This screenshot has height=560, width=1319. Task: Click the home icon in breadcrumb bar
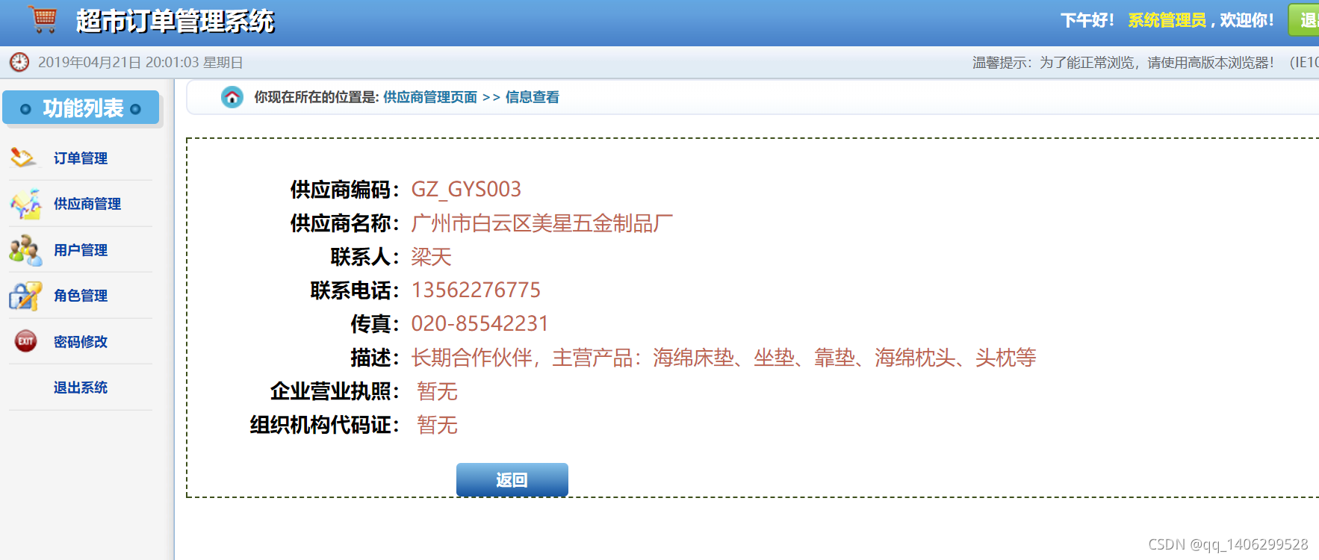232,97
